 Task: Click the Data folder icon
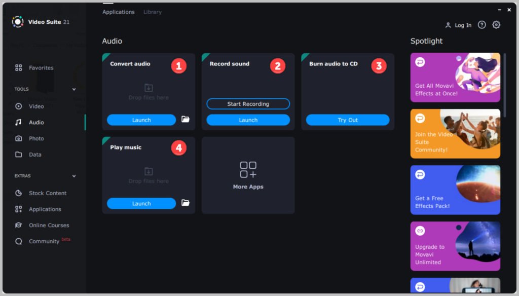pyautogui.click(x=19, y=154)
